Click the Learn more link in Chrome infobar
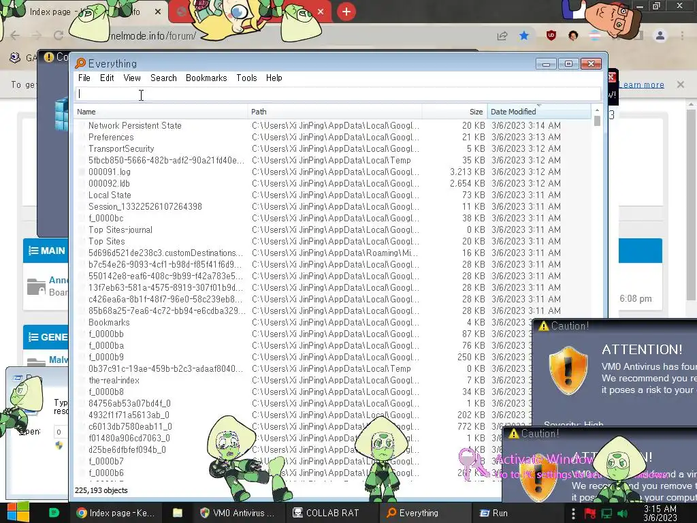697x523 pixels. pyautogui.click(x=641, y=84)
